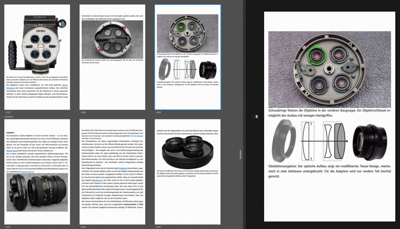
Task: Click the page number label 1069
Action: tap(158, 112)
